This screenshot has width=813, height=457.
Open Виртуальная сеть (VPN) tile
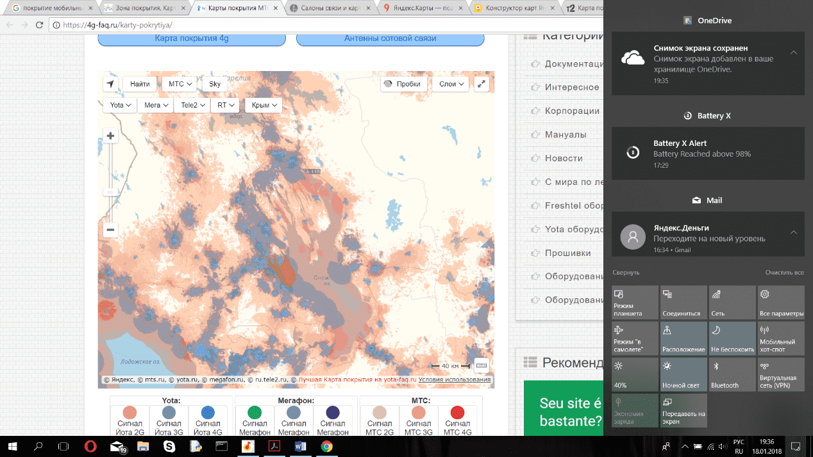click(x=781, y=374)
